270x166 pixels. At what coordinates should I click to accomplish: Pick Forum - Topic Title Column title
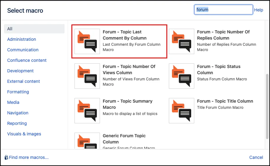(x=225, y=101)
